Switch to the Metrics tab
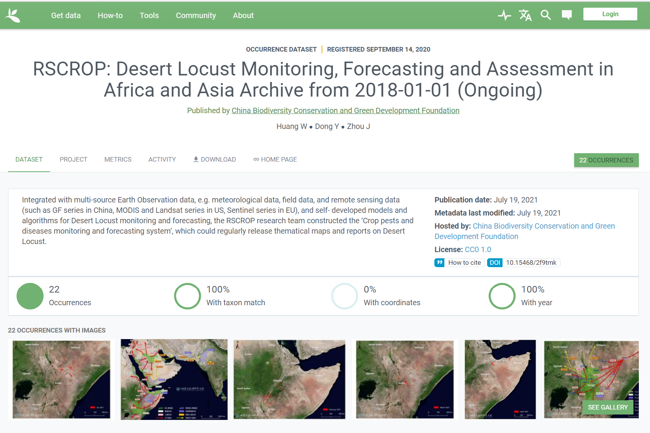 (118, 159)
